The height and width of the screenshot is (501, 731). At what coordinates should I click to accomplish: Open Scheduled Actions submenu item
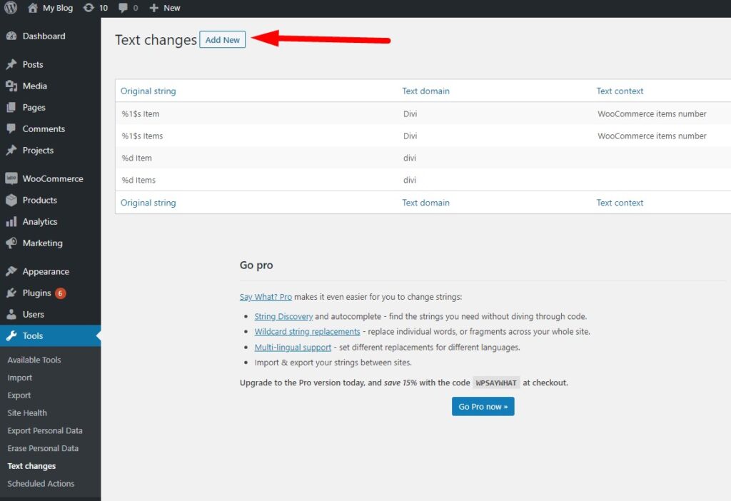41,484
